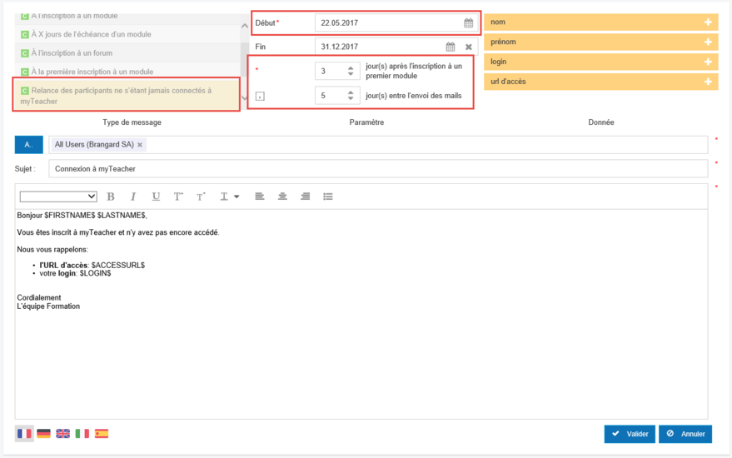
Task: Expand the text color dropdown arrow
Action: tap(237, 197)
